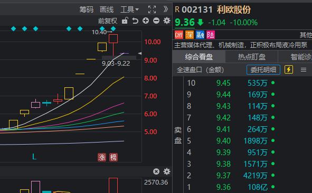
Task: Open volume sub-panel settings gear
Action: [x=167, y=171]
